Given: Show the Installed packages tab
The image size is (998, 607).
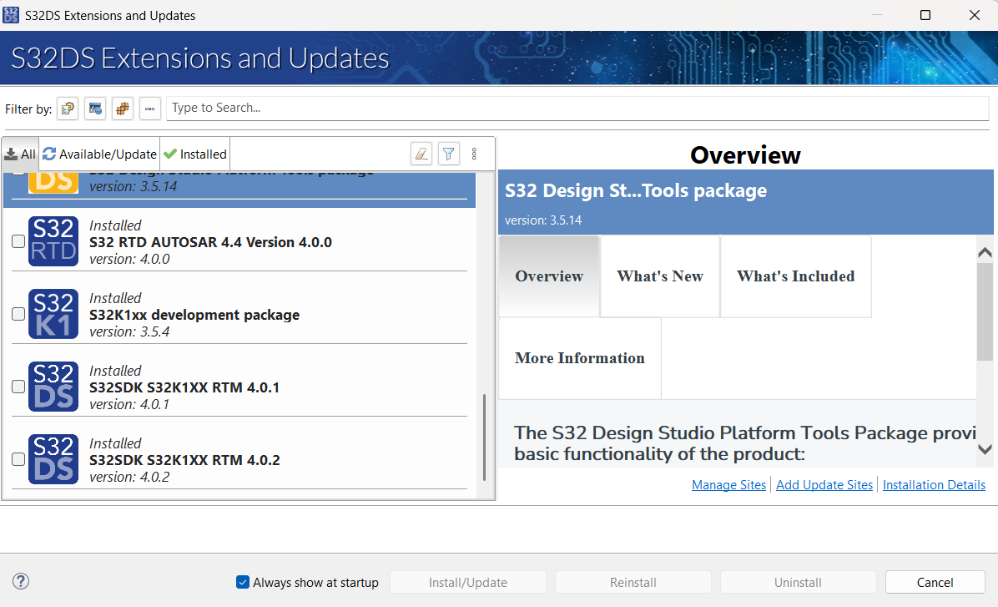Looking at the screenshot, I should pyautogui.click(x=195, y=154).
